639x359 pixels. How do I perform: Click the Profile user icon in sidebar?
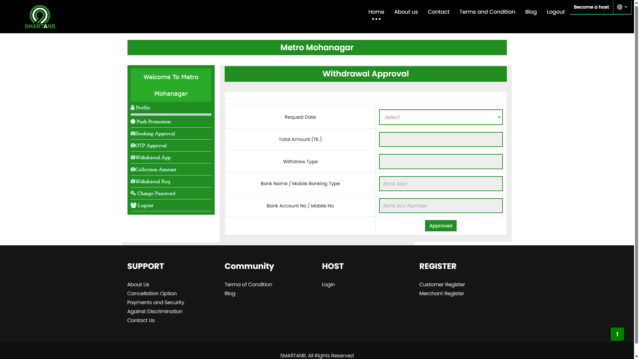tap(132, 108)
